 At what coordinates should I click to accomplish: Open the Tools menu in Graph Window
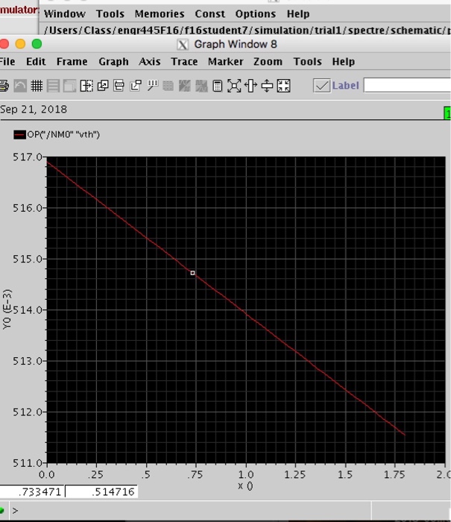pyautogui.click(x=308, y=62)
